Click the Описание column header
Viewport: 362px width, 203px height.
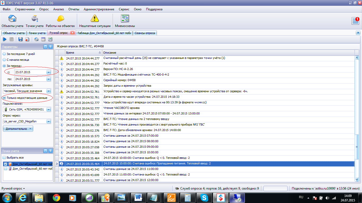tap(228, 53)
